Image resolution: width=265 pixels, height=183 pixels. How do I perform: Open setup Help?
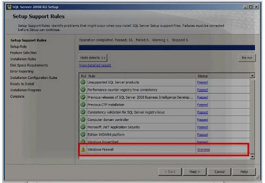pyautogui.click(x=244, y=172)
